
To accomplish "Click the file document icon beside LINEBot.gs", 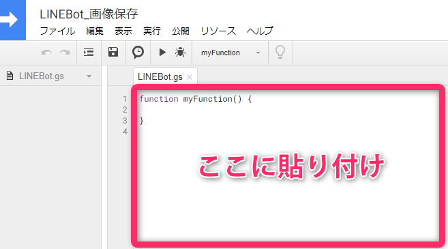I will click(x=10, y=76).
